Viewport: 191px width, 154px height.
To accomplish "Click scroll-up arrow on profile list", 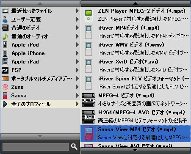I will coord(136,3).
